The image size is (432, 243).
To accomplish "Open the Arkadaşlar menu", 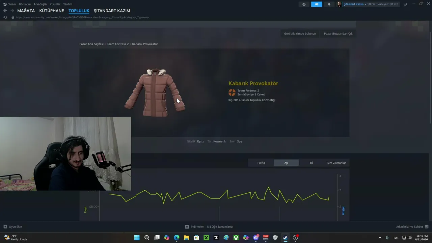I will pyautogui.click(x=40, y=4).
